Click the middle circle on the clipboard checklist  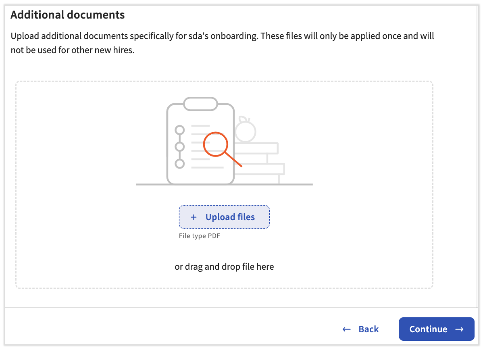[x=180, y=146]
